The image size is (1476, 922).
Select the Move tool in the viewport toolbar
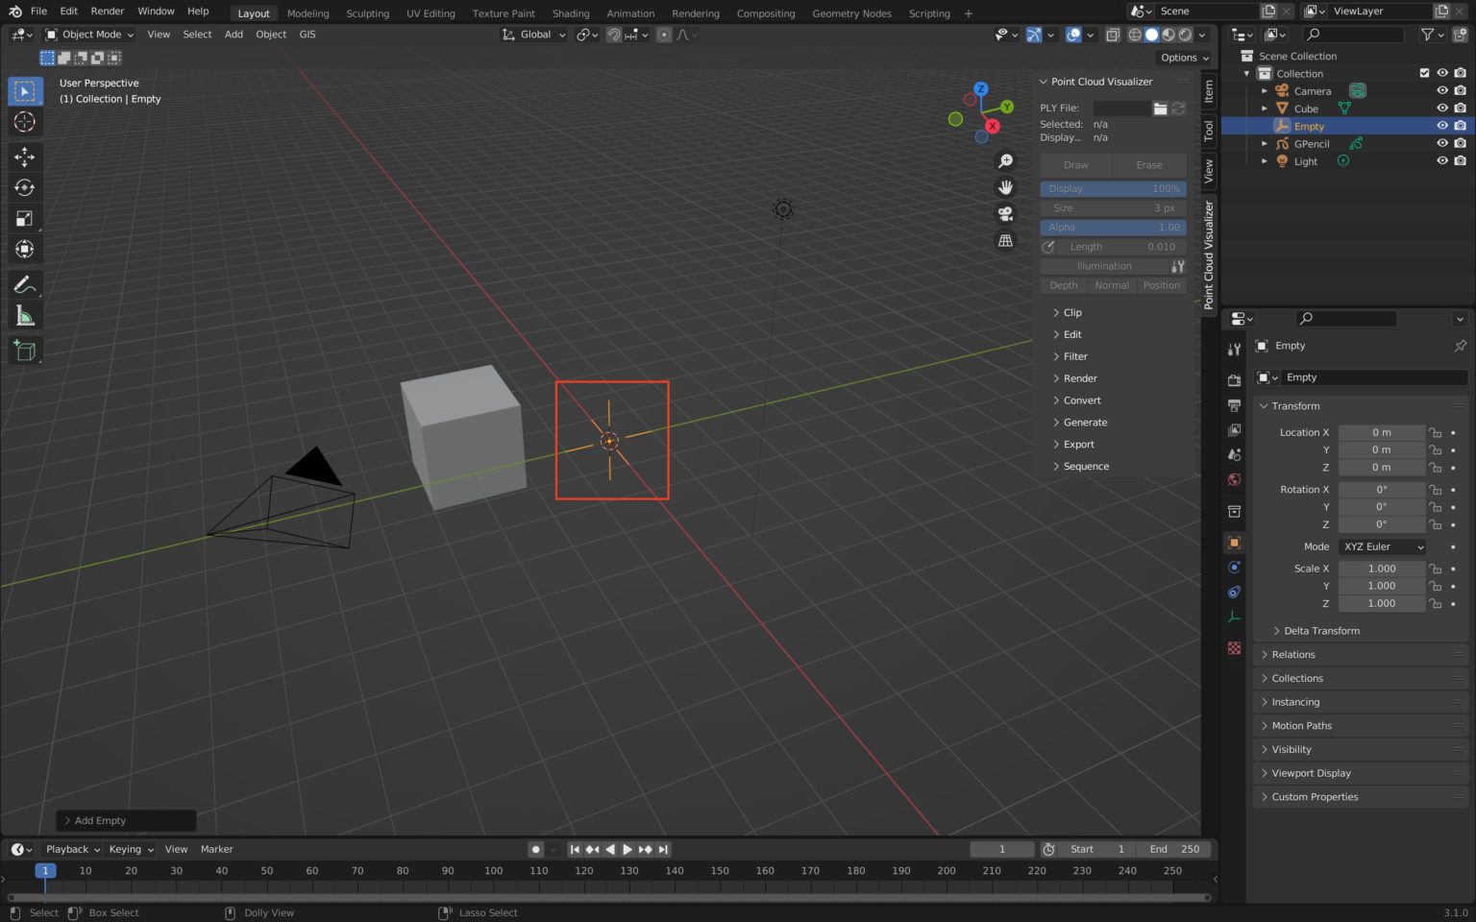click(24, 157)
